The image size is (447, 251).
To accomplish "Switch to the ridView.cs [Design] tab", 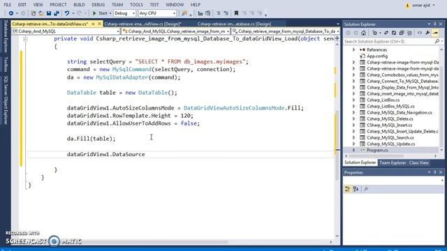I will (142, 24).
